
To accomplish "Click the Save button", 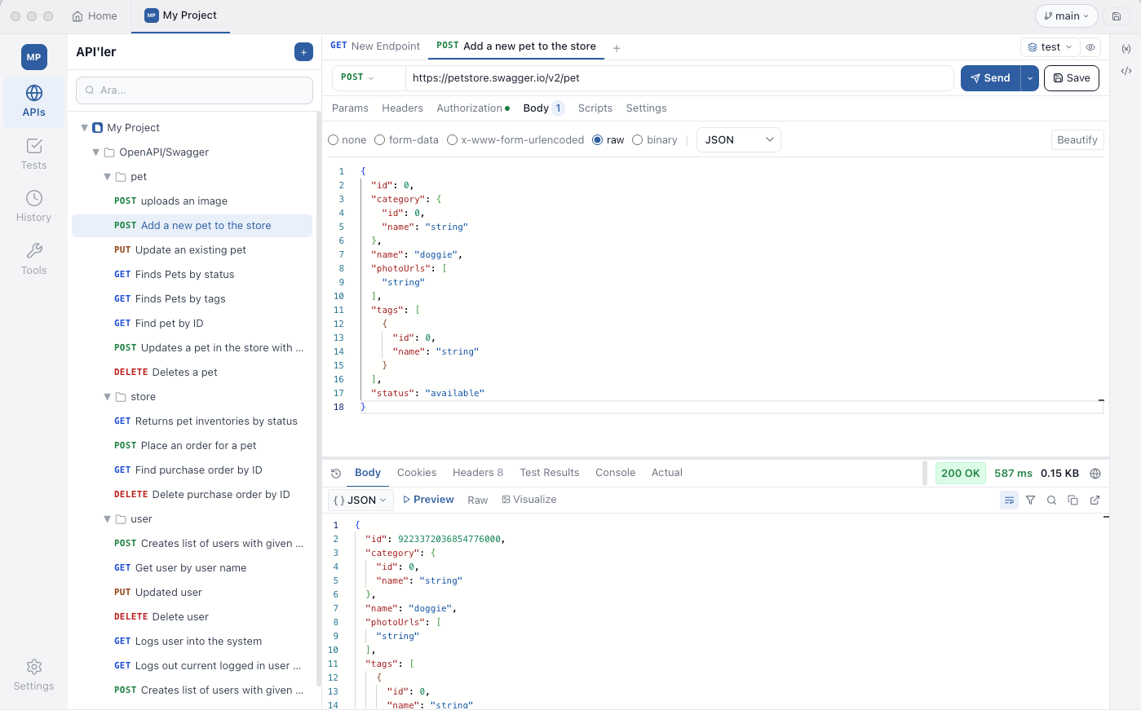I will 1072,78.
